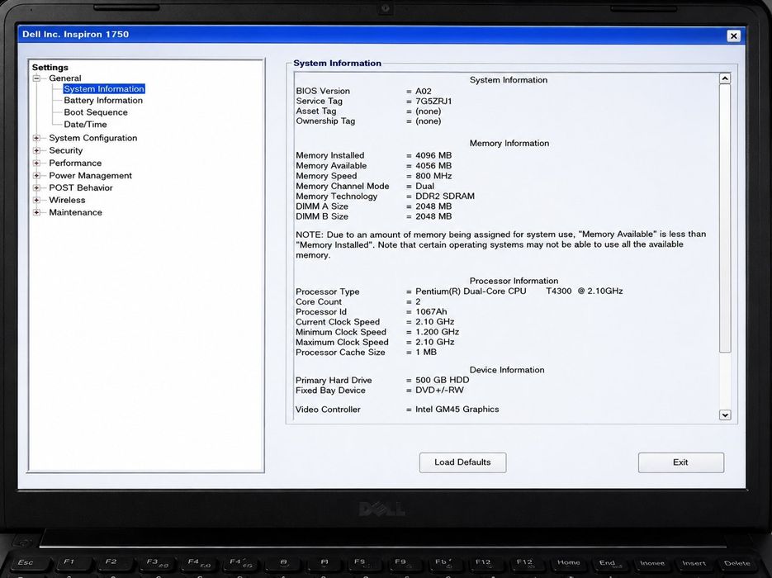Viewport: 772px width, 578px height.
Task: Click the Processor Cache Size 1 MB value
Action: click(x=426, y=352)
